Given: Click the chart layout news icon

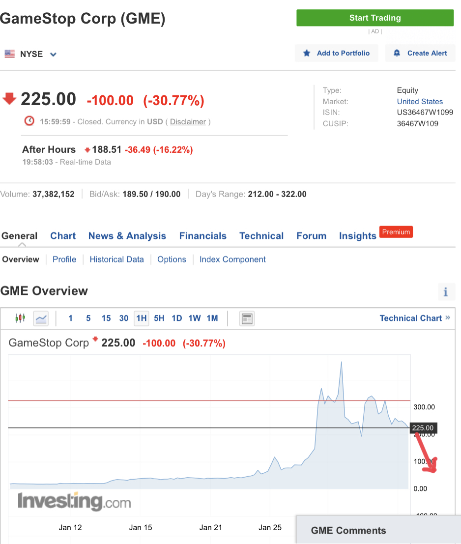Looking at the screenshot, I should click(247, 318).
